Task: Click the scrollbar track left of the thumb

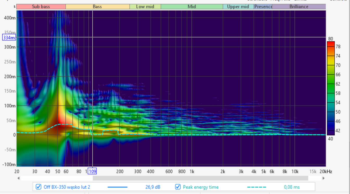Action: pos(56,178)
